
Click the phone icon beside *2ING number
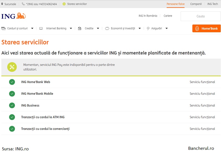point(23,4)
